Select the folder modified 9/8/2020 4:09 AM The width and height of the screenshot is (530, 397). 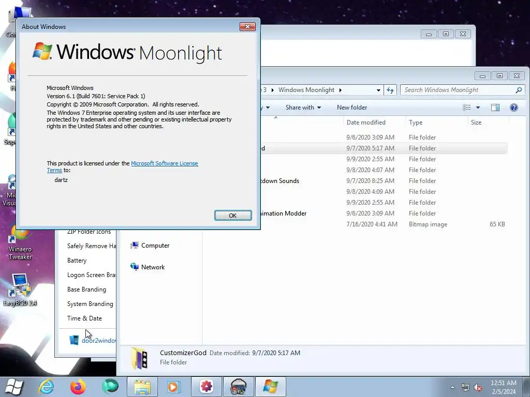[x=384, y=191]
